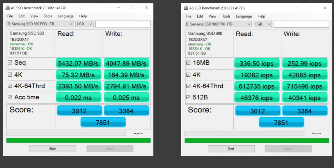Click the empty text field in left window

(123, 24)
